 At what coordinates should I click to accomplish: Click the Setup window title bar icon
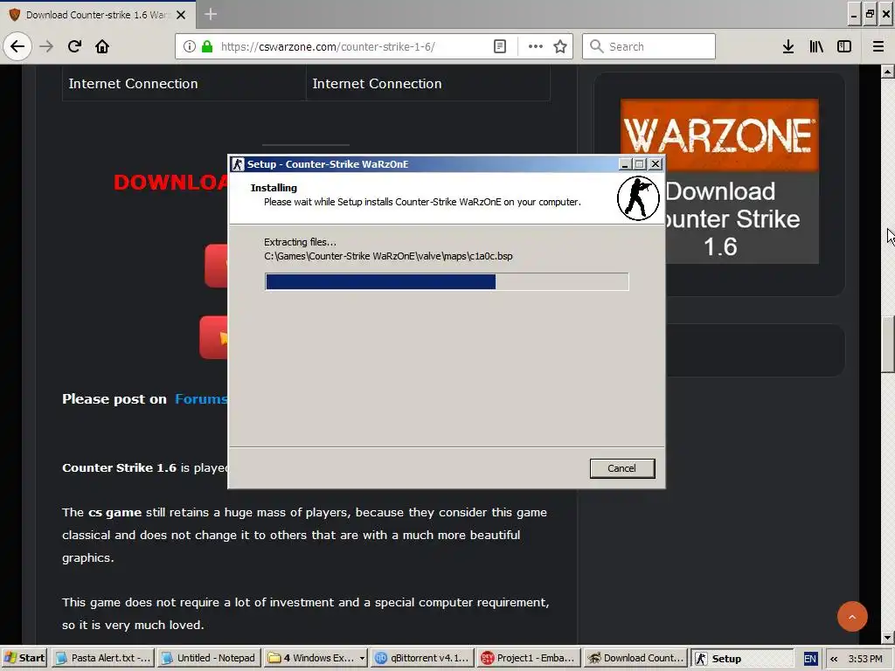coord(238,164)
